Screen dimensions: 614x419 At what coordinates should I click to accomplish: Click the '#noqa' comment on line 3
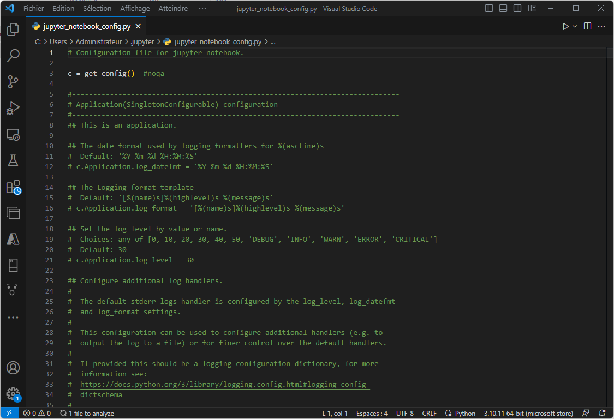[x=153, y=74]
